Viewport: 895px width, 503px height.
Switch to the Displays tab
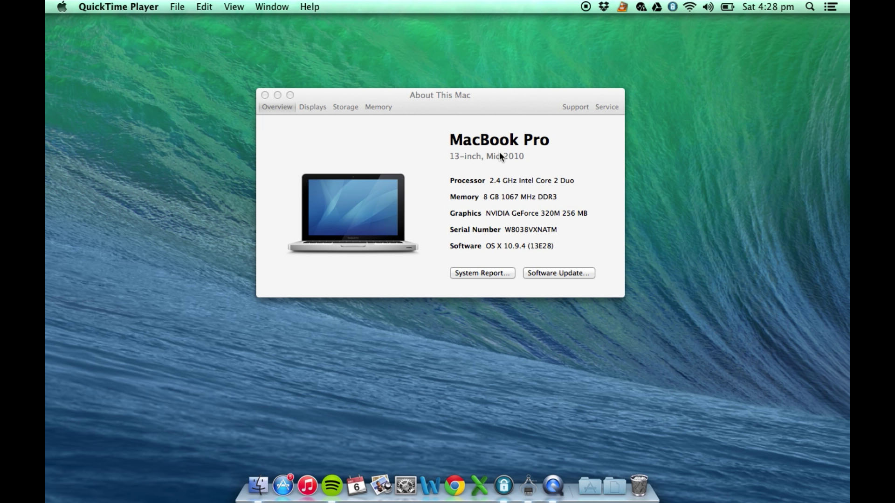click(x=313, y=107)
